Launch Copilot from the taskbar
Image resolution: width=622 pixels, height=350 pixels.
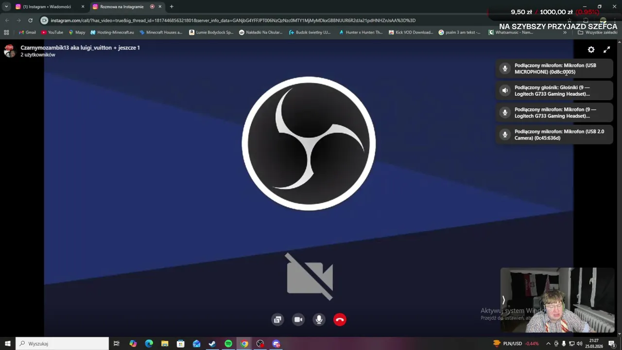click(133, 344)
